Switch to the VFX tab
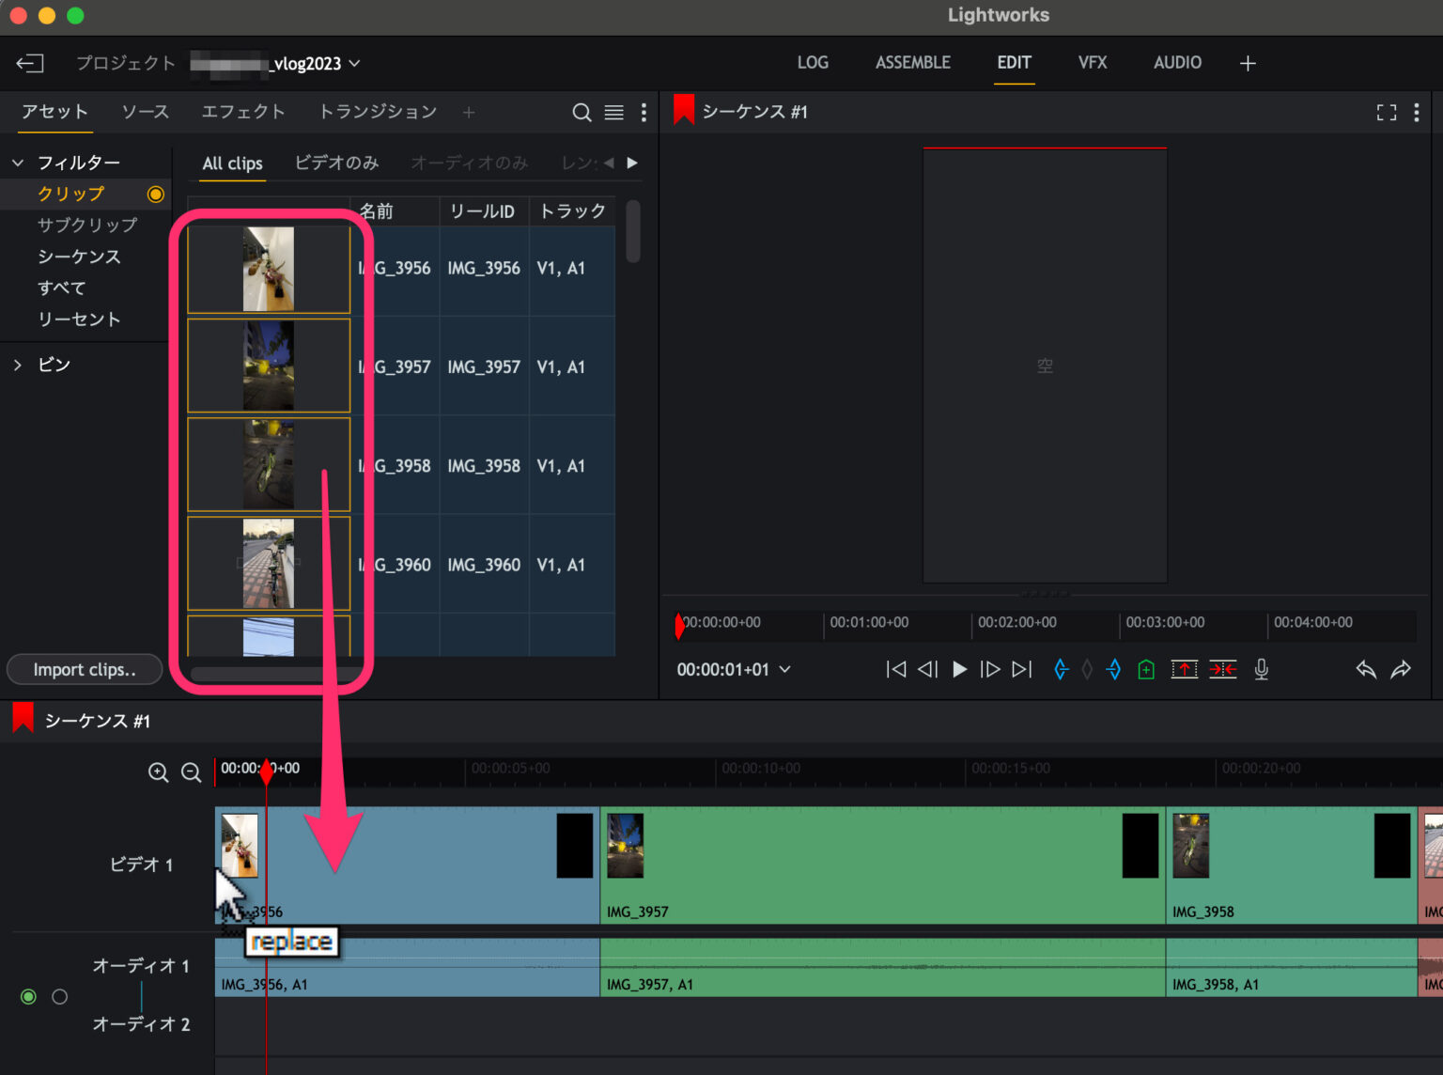This screenshot has height=1075, width=1443. tap(1093, 62)
